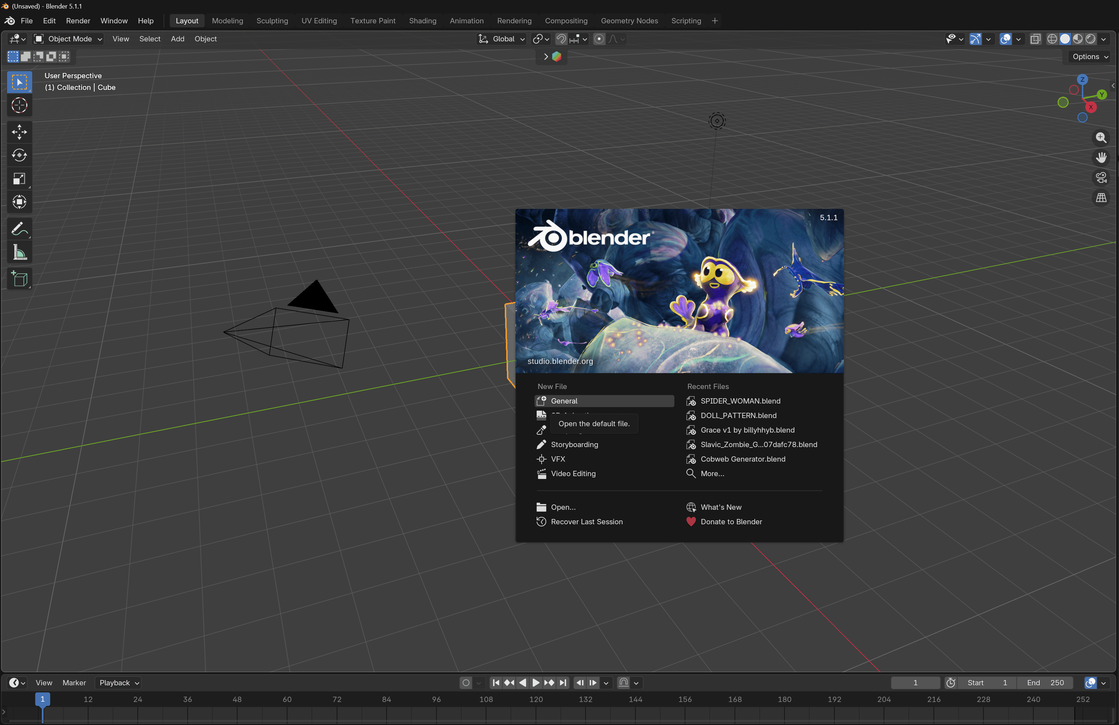Open the Options dropdown

1090,56
